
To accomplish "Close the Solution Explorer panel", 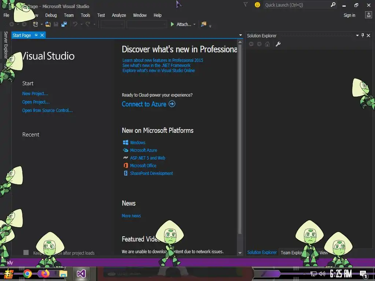I will click(x=368, y=35).
